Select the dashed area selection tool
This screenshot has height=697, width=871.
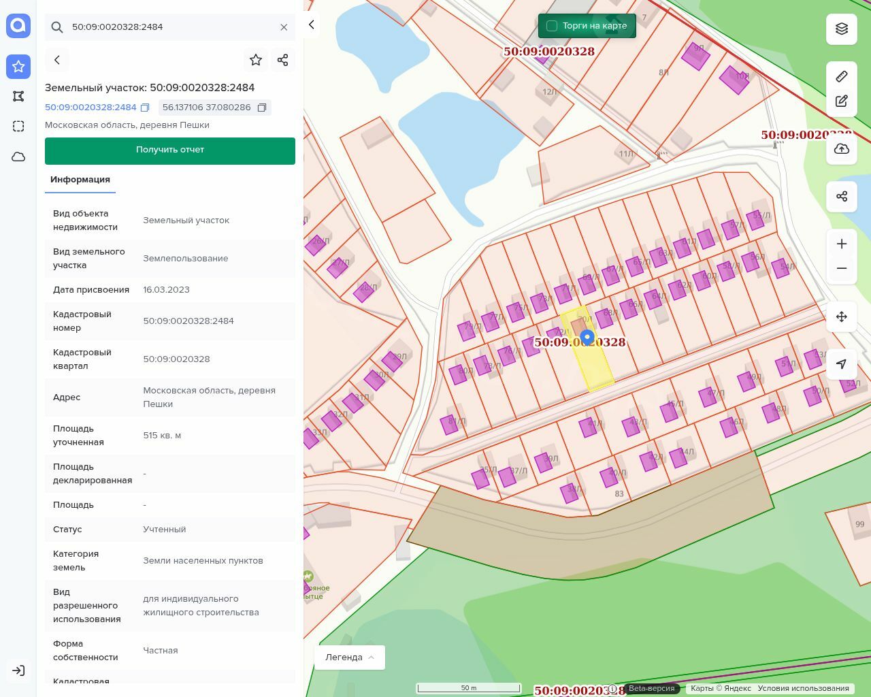click(x=18, y=126)
